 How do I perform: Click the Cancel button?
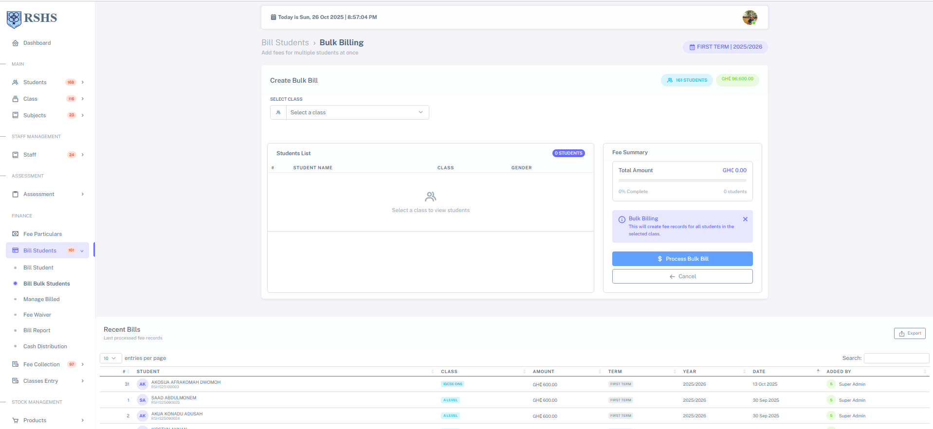[682, 276]
